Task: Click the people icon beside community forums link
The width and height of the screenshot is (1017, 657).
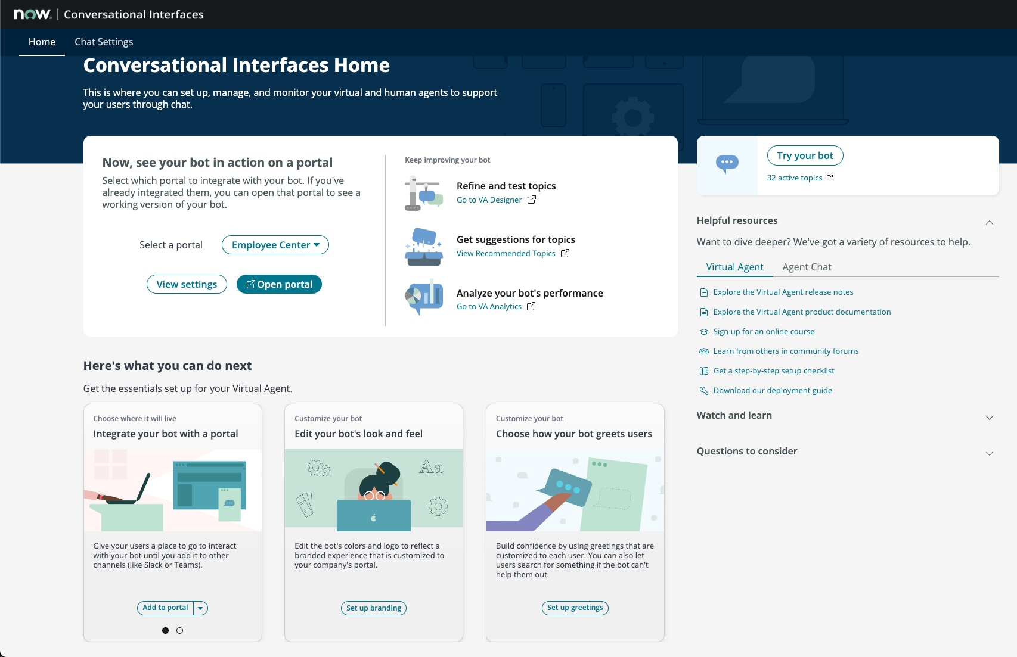Action: point(703,351)
